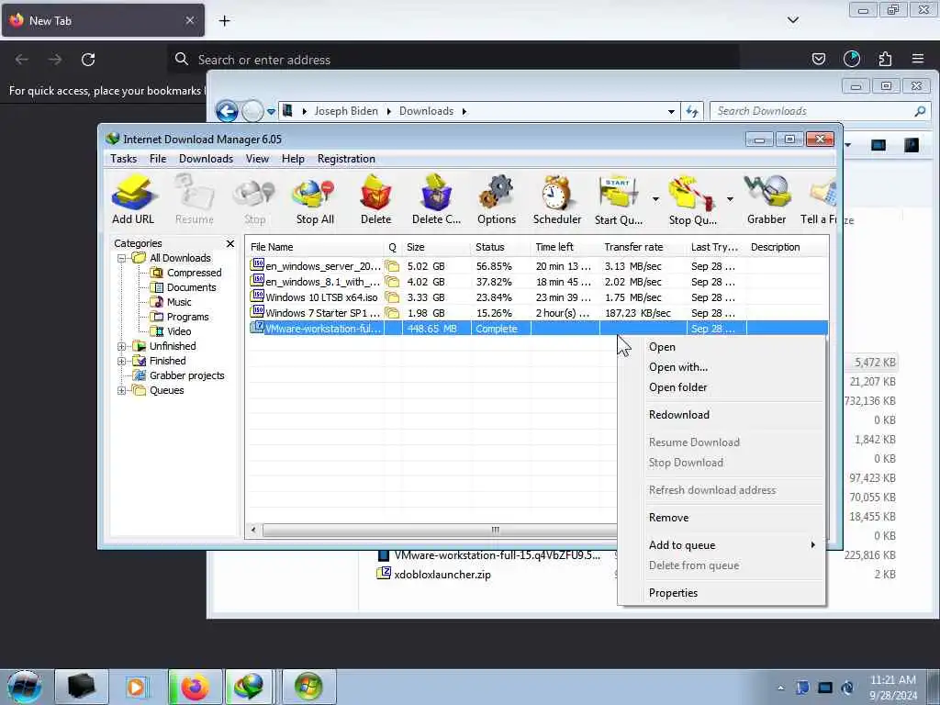Click the greyed Resume toolbar icon
The height and width of the screenshot is (705, 940).
[x=195, y=199]
